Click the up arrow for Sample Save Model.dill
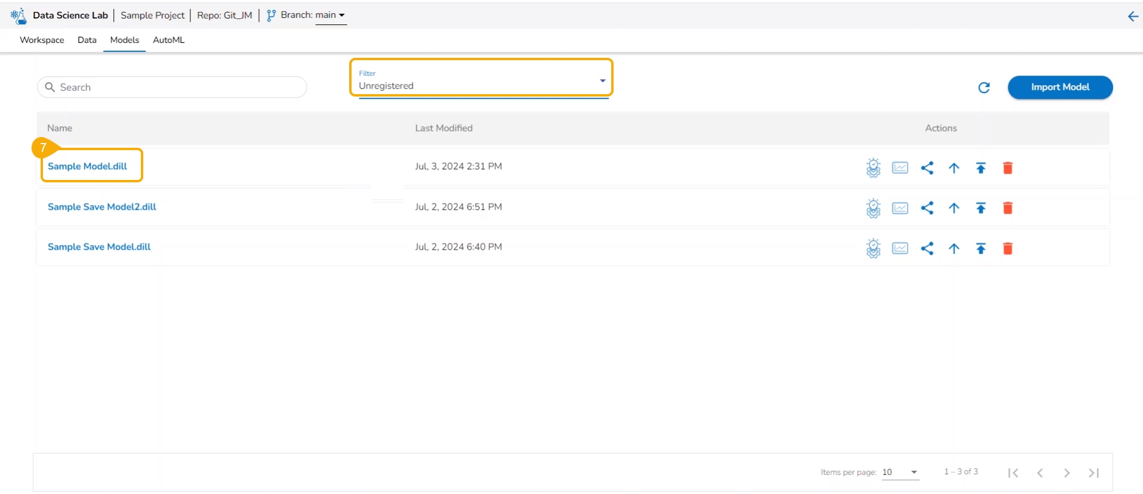This screenshot has height=494, width=1143. pyautogui.click(x=954, y=248)
